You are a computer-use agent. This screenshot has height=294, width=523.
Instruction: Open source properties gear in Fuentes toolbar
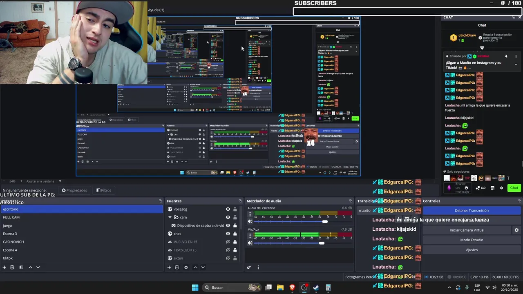[186, 267]
